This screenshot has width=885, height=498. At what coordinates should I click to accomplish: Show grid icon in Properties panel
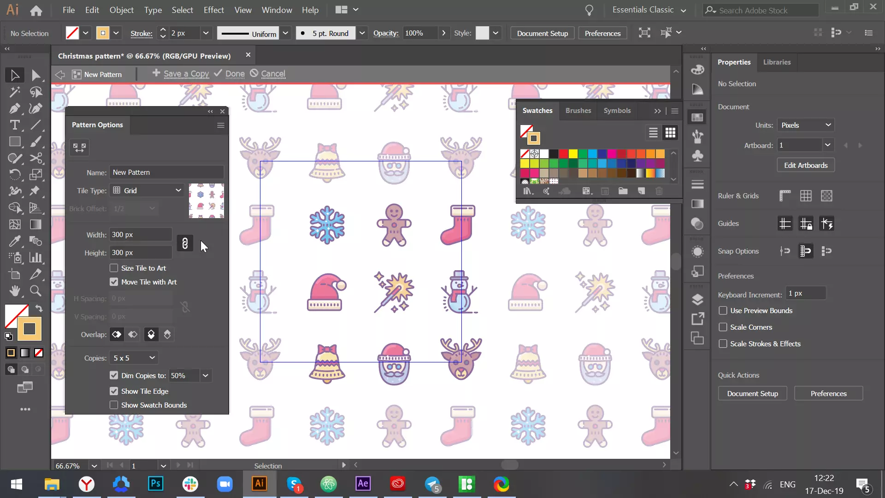tap(806, 196)
